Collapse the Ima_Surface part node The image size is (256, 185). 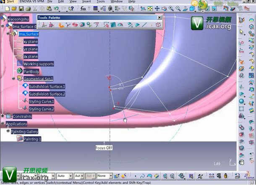(x=8, y=34)
